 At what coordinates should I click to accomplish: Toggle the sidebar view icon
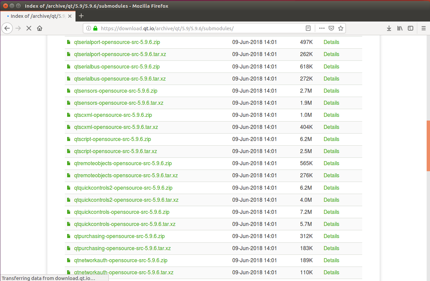[411, 29]
